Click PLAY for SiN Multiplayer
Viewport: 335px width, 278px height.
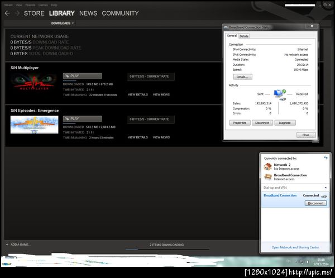click(x=83, y=76)
